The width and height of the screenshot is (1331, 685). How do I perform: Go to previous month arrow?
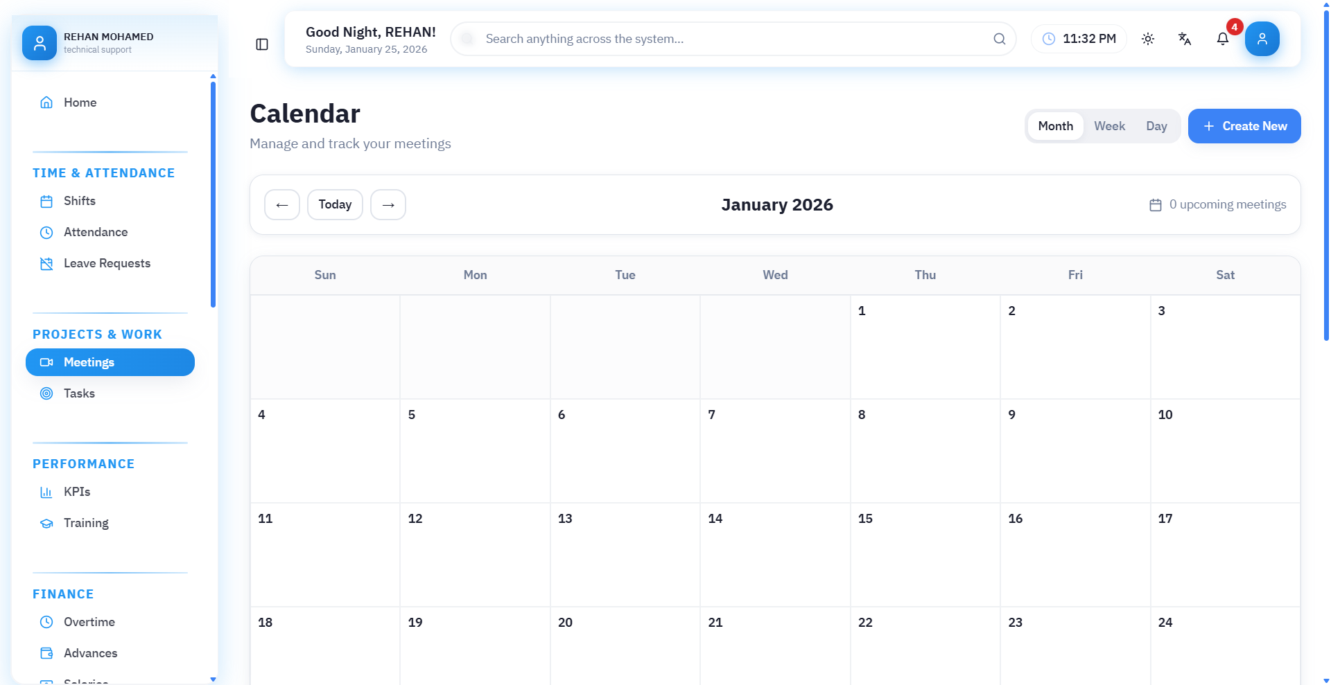point(282,204)
